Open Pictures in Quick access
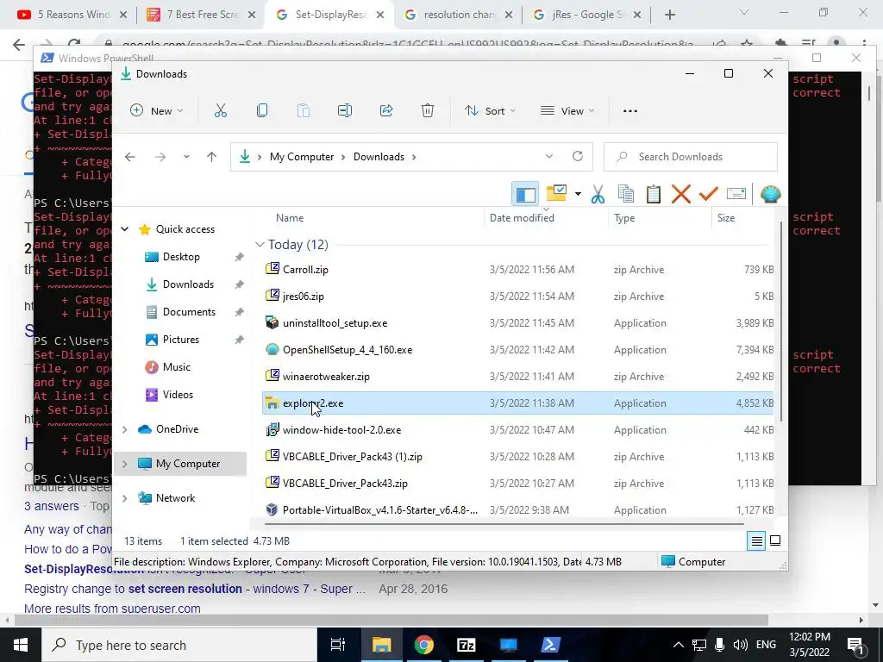The width and height of the screenshot is (883, 662). 181,340
